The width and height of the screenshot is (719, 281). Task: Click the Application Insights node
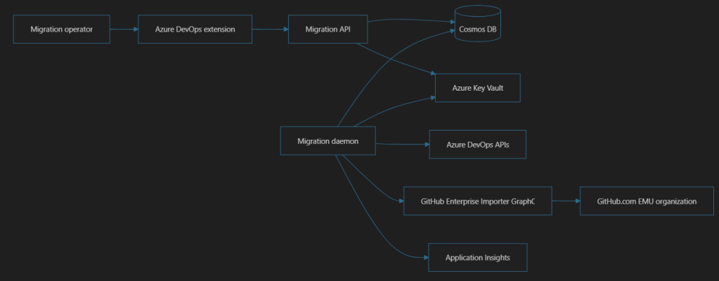[x=477, y=258]
